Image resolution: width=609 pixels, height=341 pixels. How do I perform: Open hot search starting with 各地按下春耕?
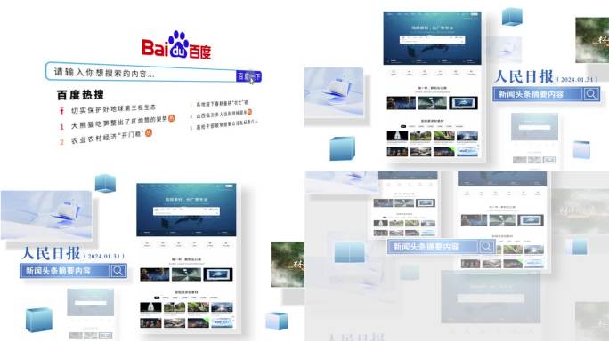tap(222, 104)
